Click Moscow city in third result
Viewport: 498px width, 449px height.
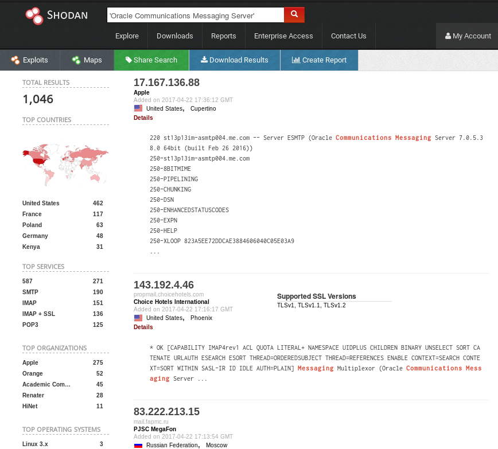(217, 445)
